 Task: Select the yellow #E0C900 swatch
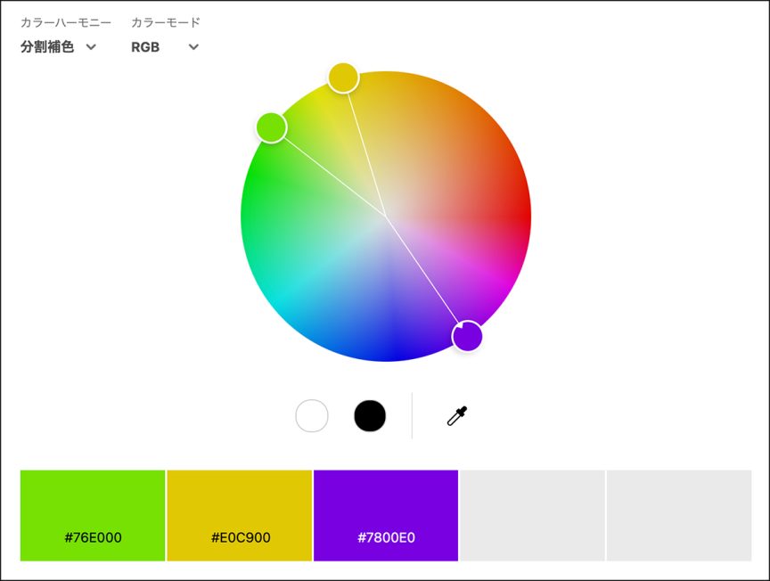click(240, 503)
